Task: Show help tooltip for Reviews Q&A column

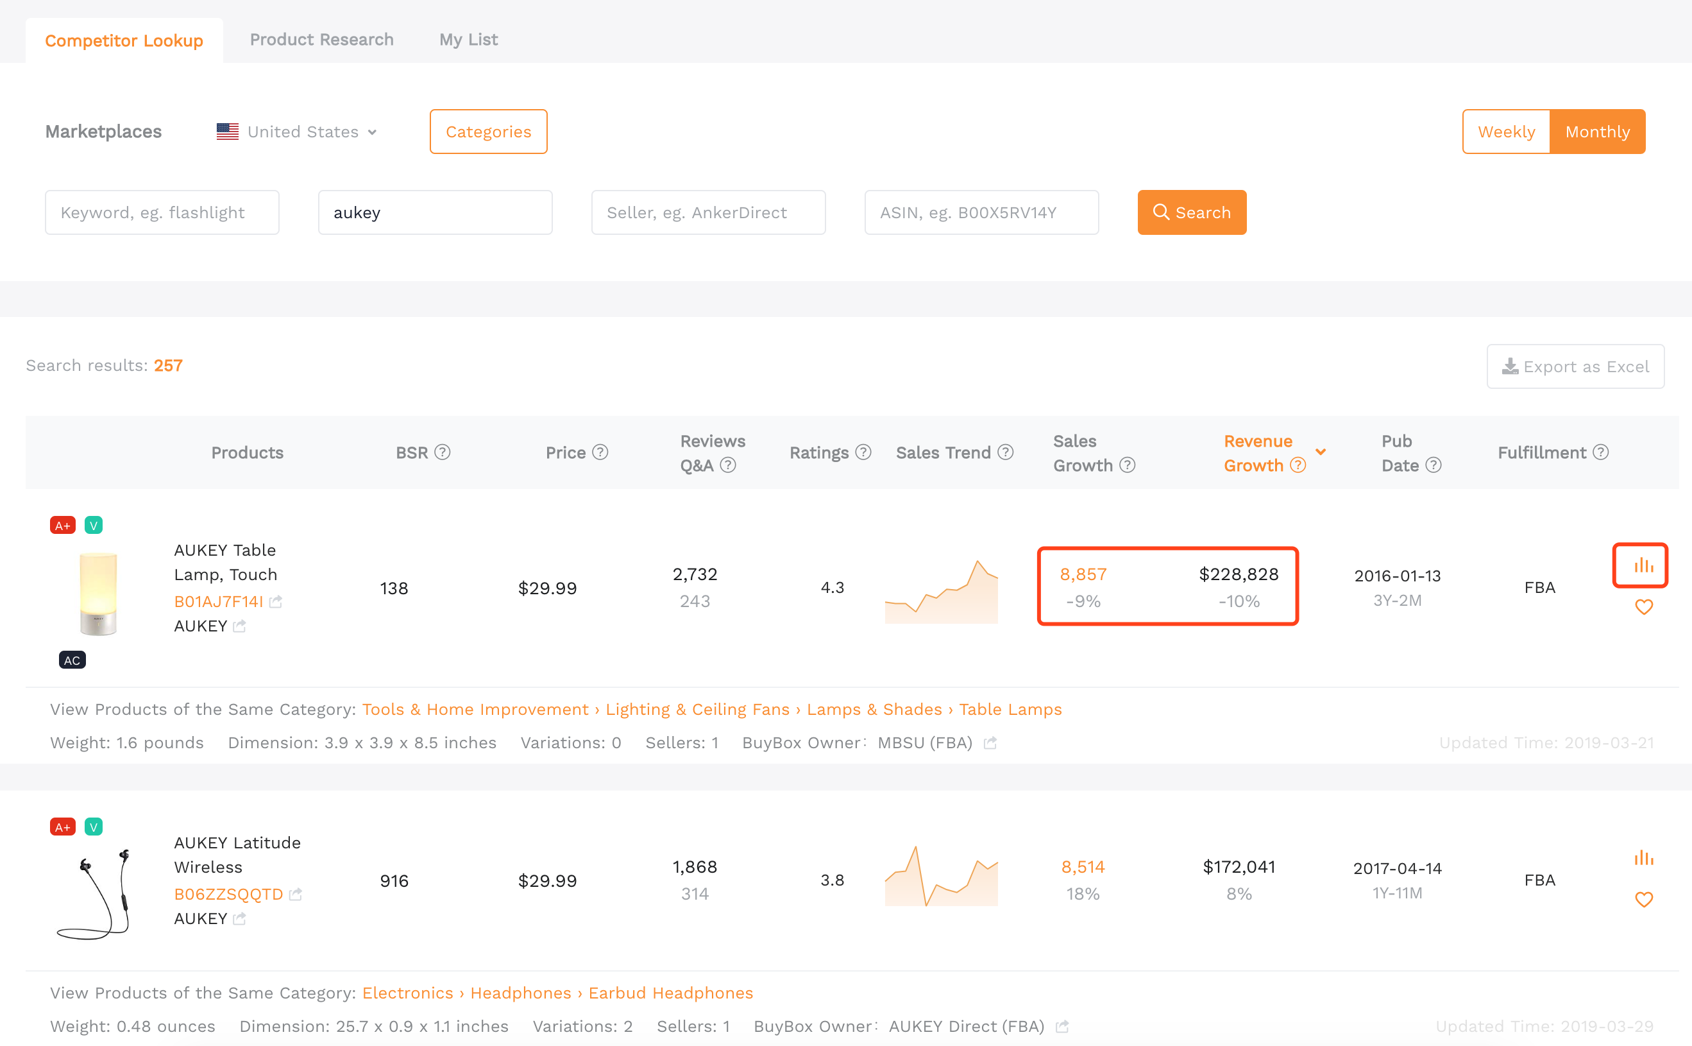Action: click(727, 465)
